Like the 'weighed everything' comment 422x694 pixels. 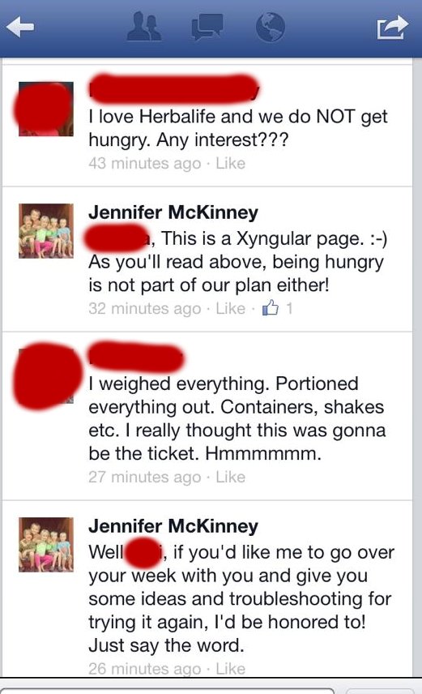(x=231, y=477)
